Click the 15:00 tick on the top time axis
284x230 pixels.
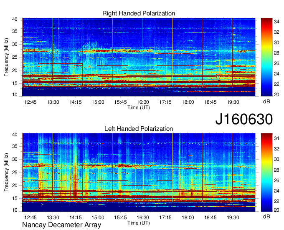98,102
